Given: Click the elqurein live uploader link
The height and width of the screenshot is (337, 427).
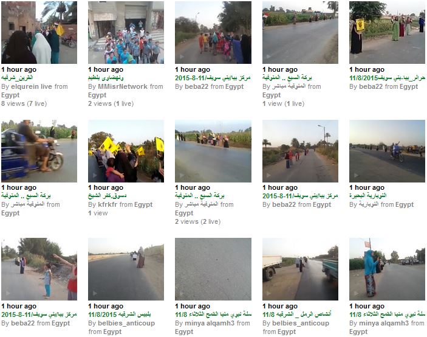Looking at the screenshot, I should coord(32,87).
